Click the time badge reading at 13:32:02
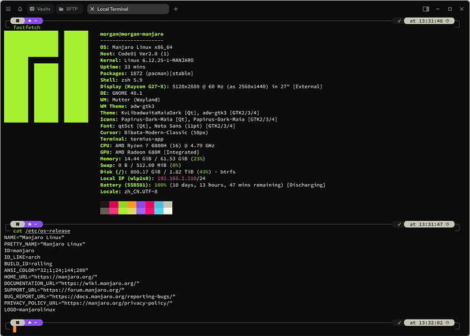Image resolution: width=470 pixels, height=336 pixels. point(429,323)
